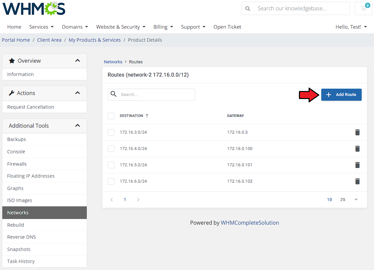The height and width of the screenshot is (270, 374).
Task: Check the 172.16.5.0/24 route checkbox
Action: coord(111,165)
